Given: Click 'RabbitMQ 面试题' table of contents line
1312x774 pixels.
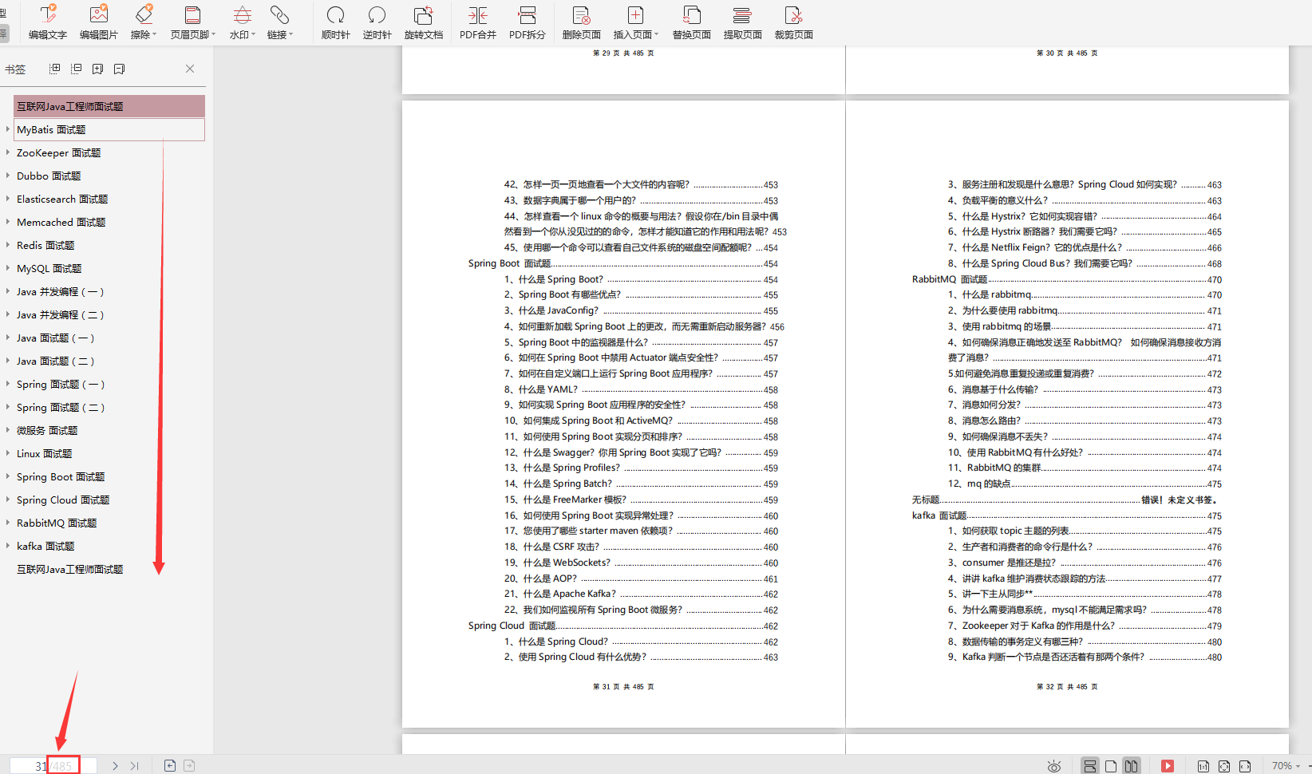Looking at the screenshot, I should click(1066, 279).
